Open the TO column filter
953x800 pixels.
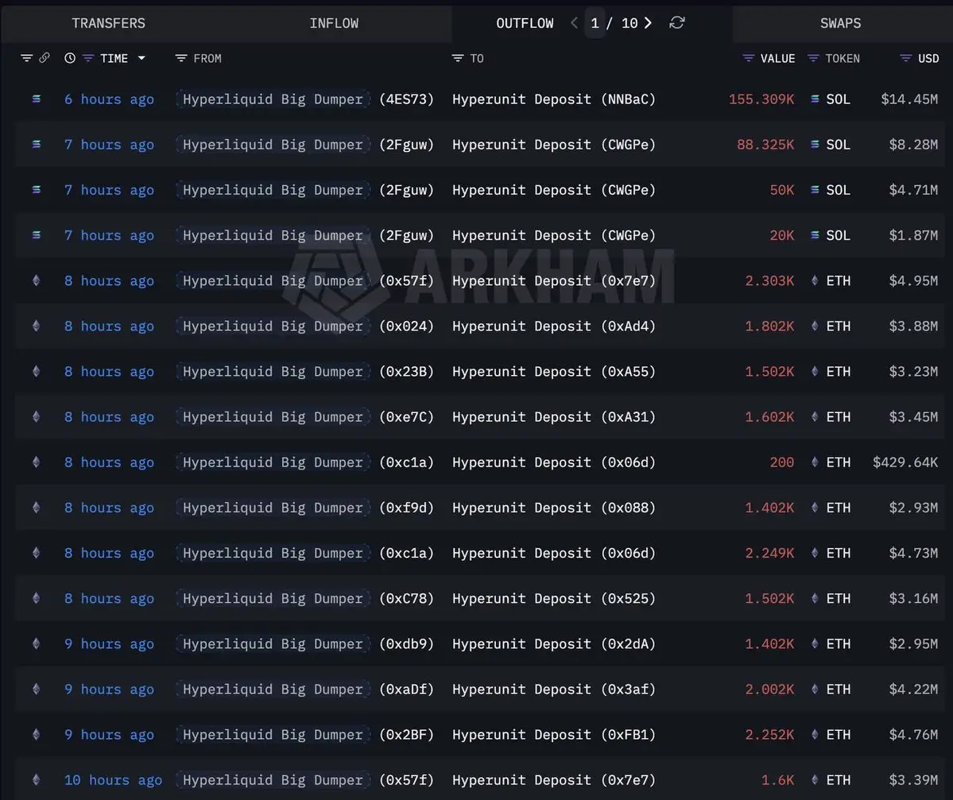(x=458, y=58)
